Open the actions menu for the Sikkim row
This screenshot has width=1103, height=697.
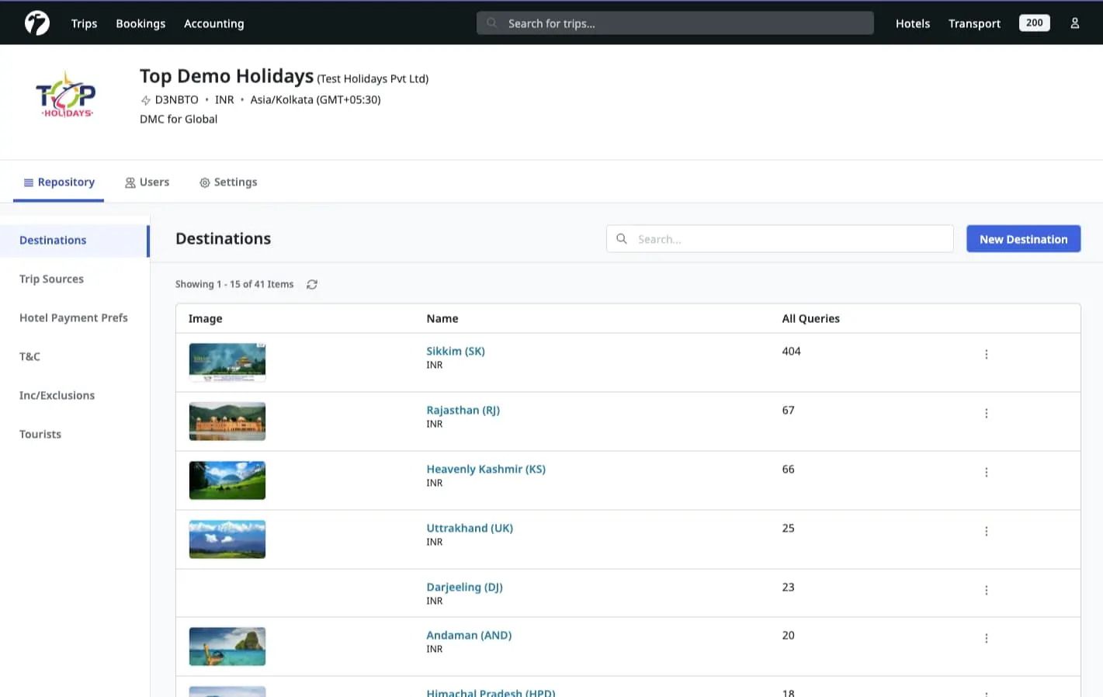coord(986,354)
